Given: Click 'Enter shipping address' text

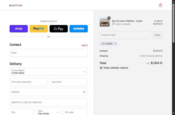Looking at the screenshot, I should click(151, 56).
